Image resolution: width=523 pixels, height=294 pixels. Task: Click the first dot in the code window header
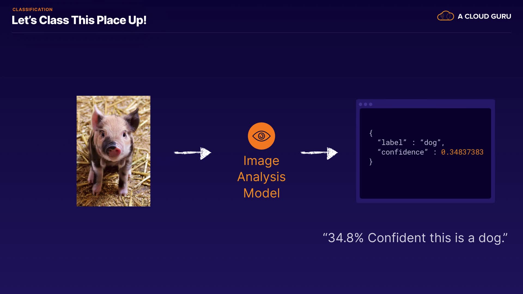360,104
